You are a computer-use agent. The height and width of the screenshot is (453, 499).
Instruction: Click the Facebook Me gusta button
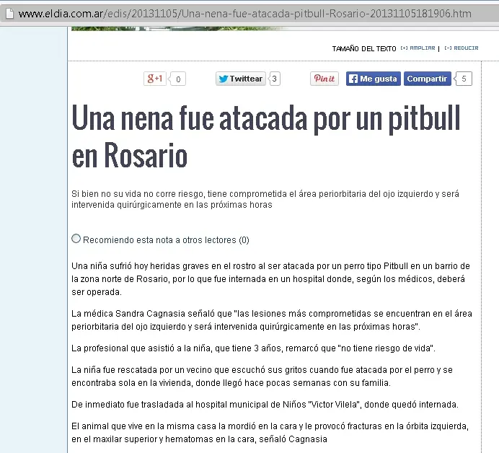(x=374, y=79)
